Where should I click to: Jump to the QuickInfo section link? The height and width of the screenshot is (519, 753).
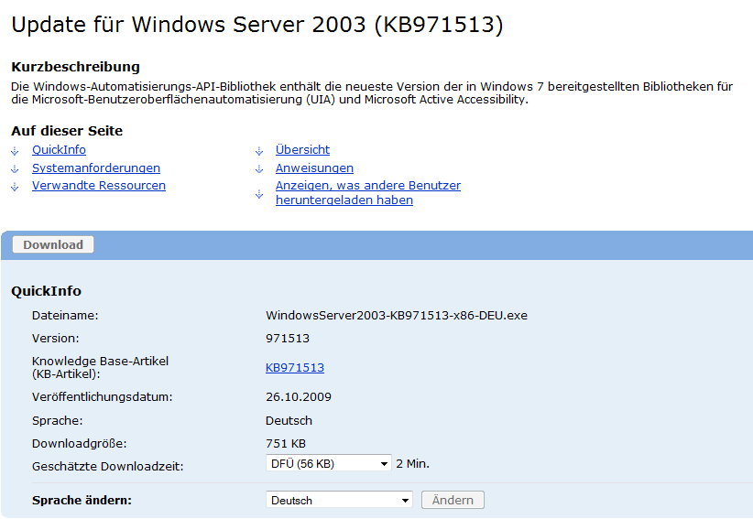(x=59, y=149)
